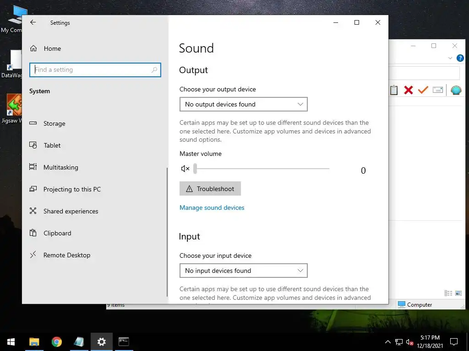Open Storage settings

(47, 123)
